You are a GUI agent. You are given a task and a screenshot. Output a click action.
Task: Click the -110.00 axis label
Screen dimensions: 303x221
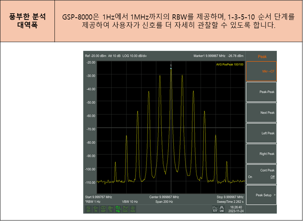coord(90,183)
